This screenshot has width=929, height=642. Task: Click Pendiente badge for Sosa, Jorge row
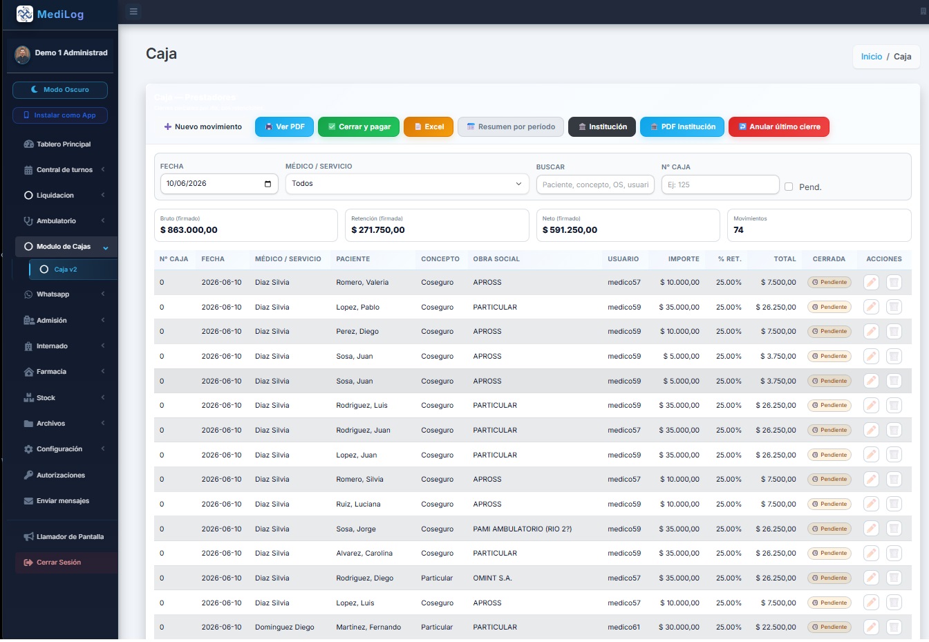829,529
